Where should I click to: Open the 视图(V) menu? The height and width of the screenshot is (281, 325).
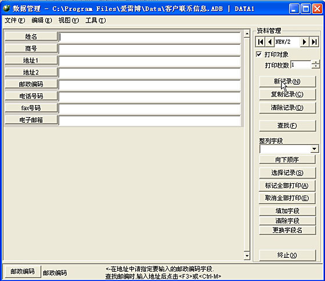click(68, 20)
